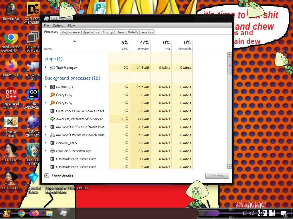Expand Microsoft Windows Search Indexer row
Image resolution: width=293 pixels, height=219 pixels.
click(x=45, y=135)
